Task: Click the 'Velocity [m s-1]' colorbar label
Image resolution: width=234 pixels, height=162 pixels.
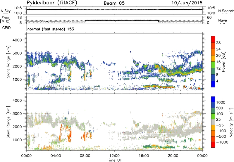Action: click(x=231, y=122)
